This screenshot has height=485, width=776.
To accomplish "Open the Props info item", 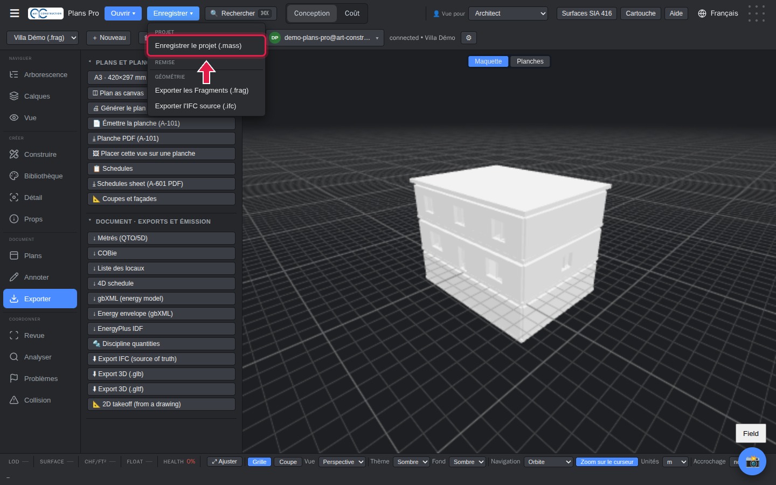I will click(x=40, y=219).
